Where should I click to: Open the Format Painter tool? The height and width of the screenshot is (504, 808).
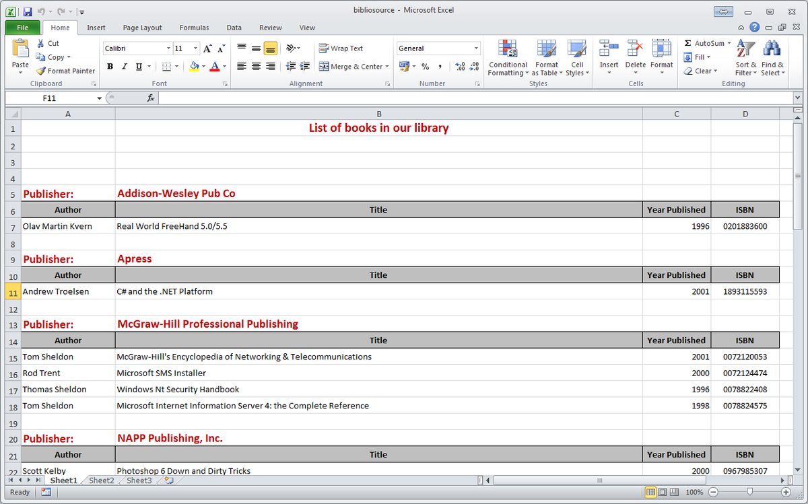pos(65,71)
